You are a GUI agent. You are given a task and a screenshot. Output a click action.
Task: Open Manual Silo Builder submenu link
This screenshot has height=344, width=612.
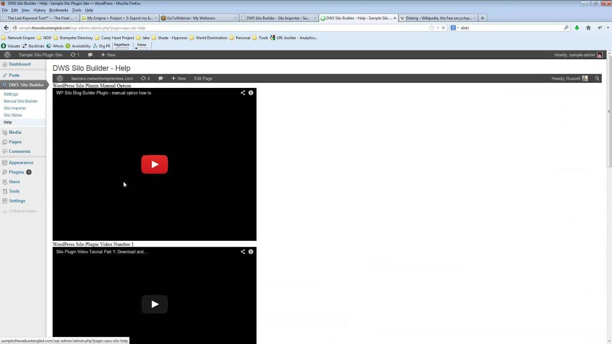(x=21, y=101)
